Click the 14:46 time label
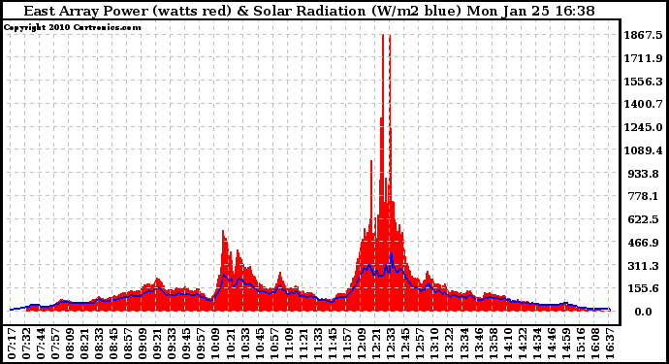The width and height of the screenshot is (669, 364). click(x=551, y=344)
